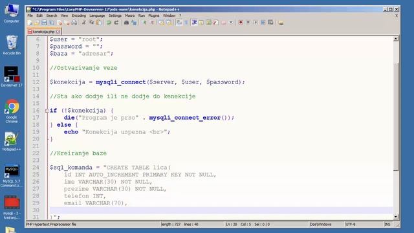Open the Edit menu
Image resolution: width=414 pixels, height=233 pixels.
coord(39,16)
